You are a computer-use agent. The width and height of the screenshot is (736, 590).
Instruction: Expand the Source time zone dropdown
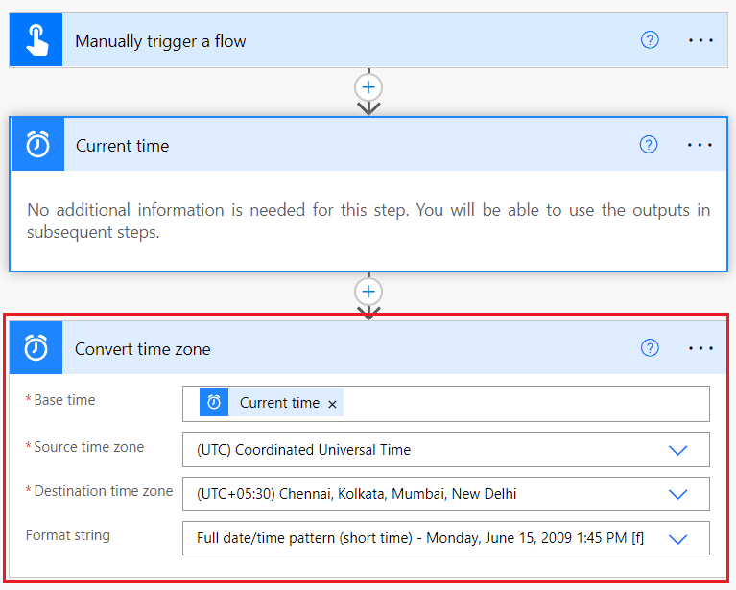pos(677,450)
